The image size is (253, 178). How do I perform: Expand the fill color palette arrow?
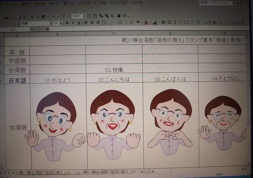[x=142, y=22]
